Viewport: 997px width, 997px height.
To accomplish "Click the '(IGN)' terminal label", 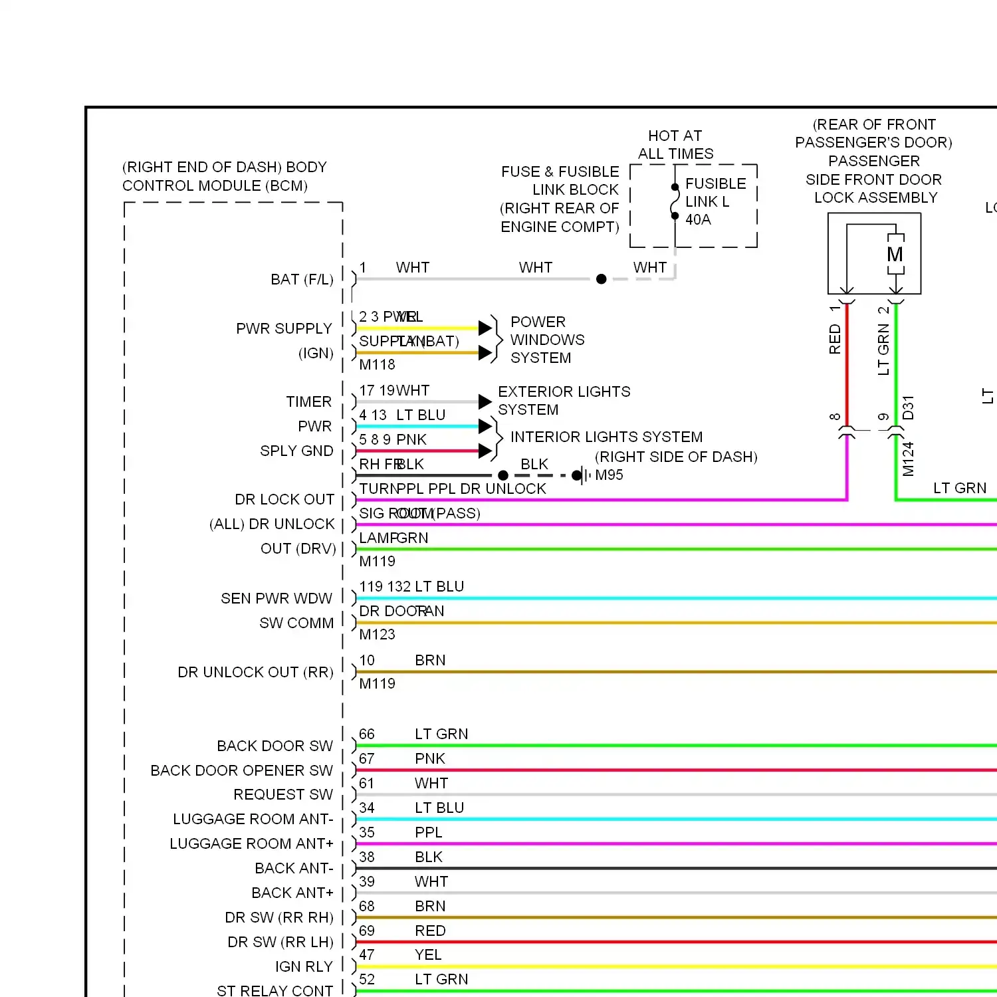I will coord(316,353).
